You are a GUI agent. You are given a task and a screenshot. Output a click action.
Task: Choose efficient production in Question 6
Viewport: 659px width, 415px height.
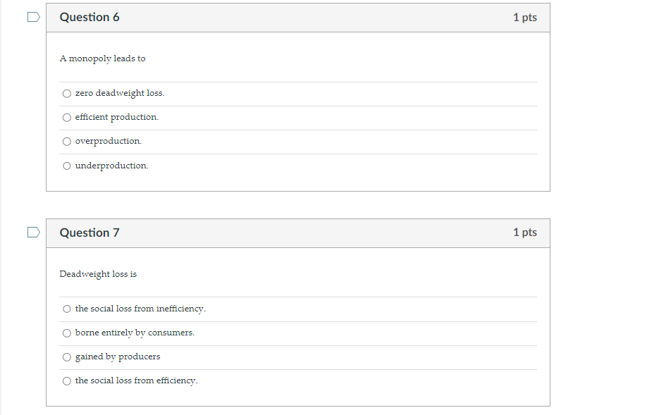click(x=66, y=117)
